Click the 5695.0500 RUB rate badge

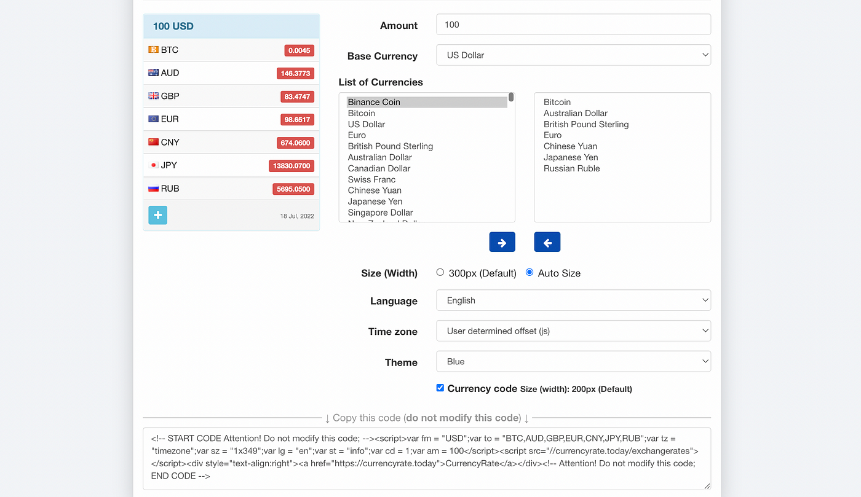[293, 189]
